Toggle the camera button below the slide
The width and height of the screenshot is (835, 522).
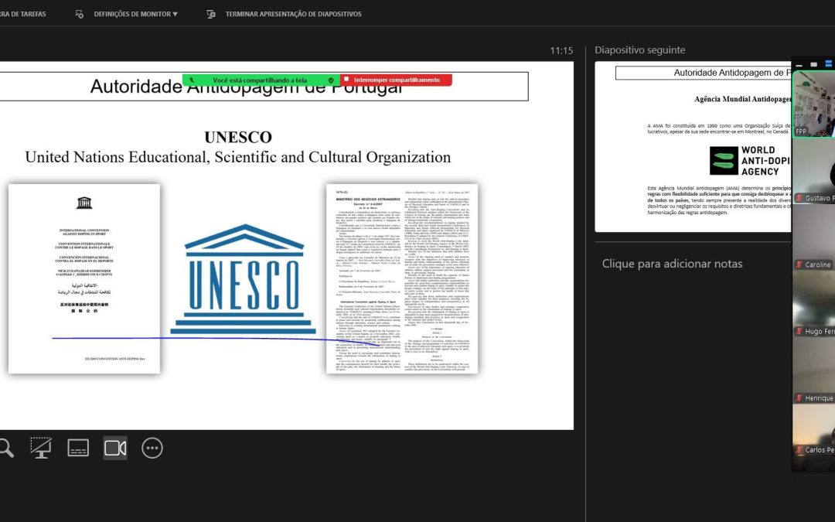click(x=115, y=448)
